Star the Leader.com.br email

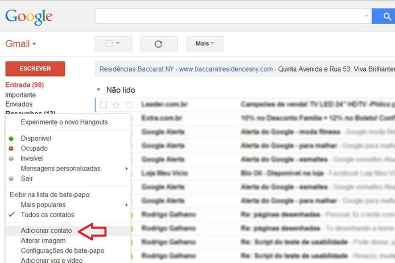[x=116, y=105]
